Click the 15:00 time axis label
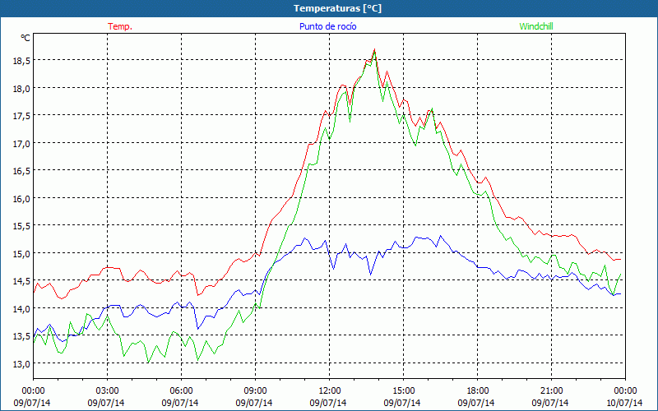 (403, 391)
